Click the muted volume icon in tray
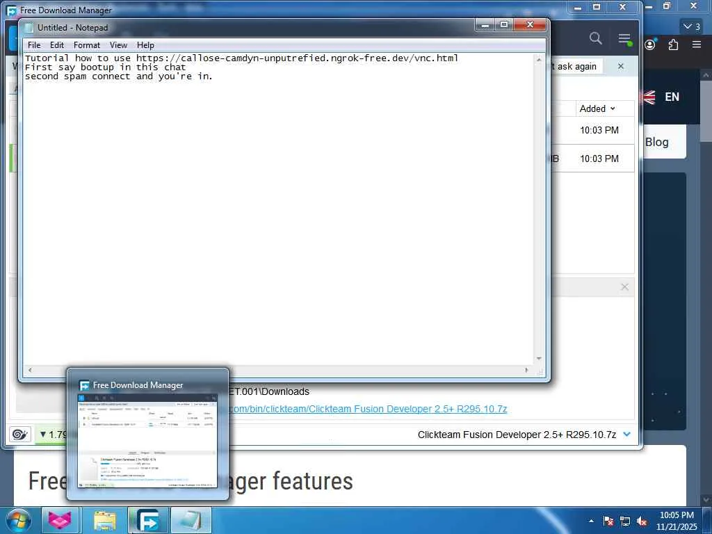The width and height of the screenshot is (712, 534). point(642,521)
